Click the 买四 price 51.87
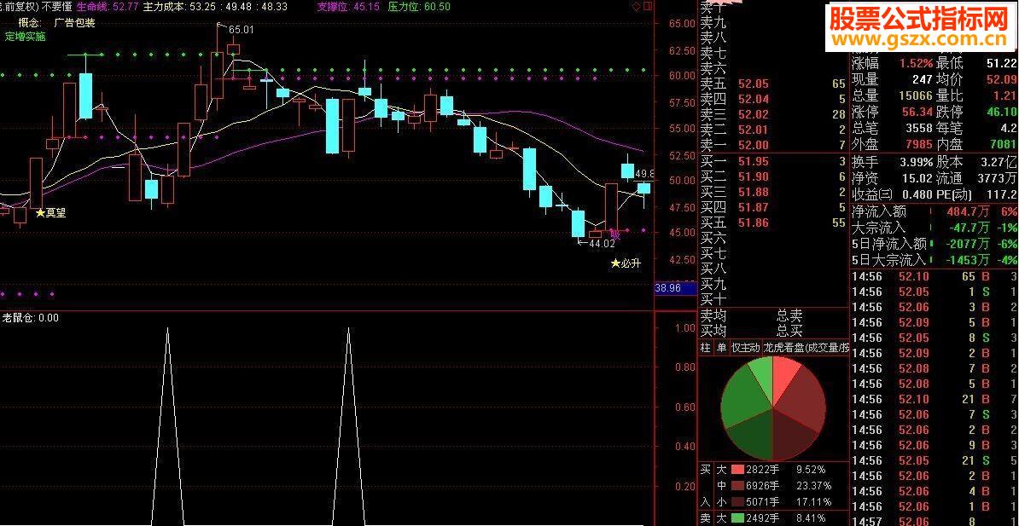 click(754, 208)
